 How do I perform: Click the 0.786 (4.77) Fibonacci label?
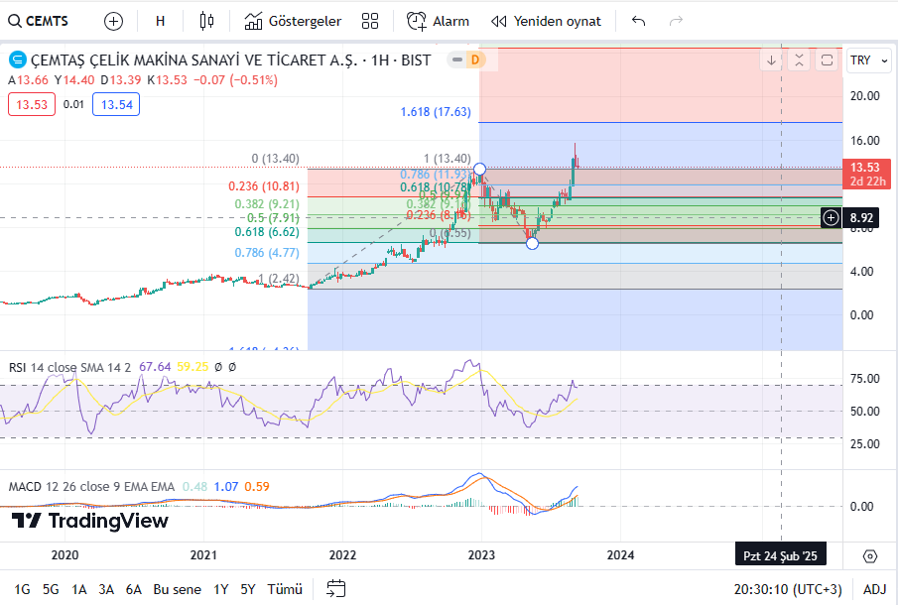(267, 253)
